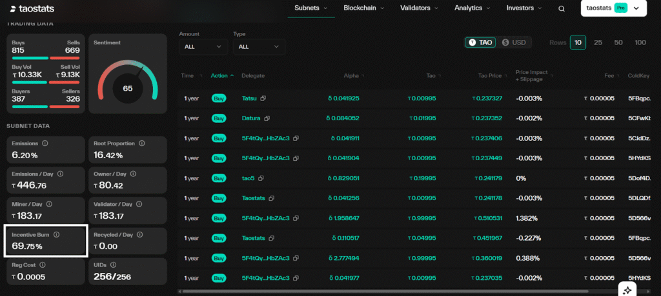This screenshot has height=296, width=661.
Task: Click the copy icon next to Datura
Action: 266,118
